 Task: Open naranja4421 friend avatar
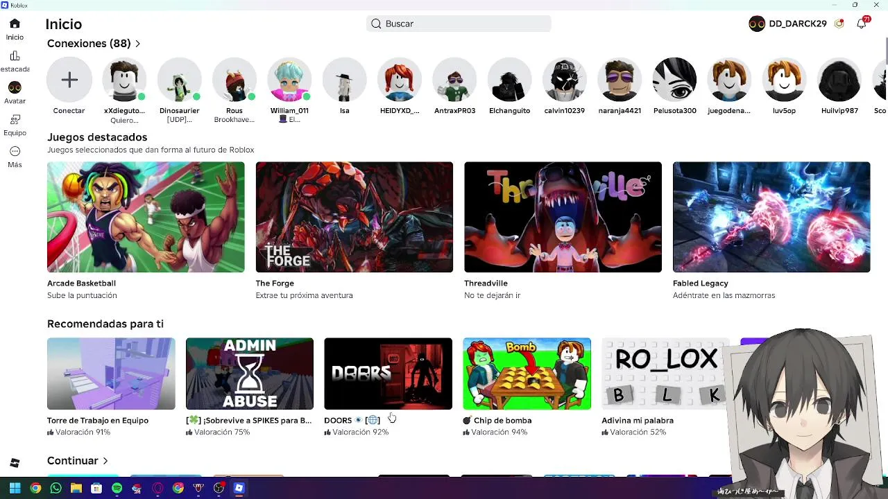620,80
